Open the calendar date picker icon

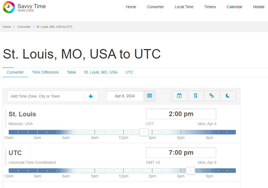point(149,96)
